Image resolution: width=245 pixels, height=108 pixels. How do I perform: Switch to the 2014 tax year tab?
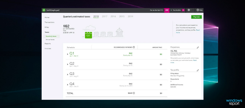(130, 16)
